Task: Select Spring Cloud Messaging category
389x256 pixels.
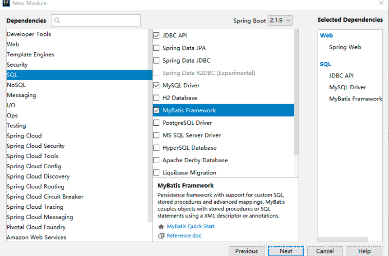Action: click(77, 217)
